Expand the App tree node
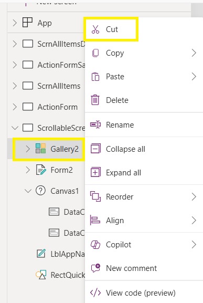The width and height of the screenshot is (203, 303). tap(15, 23)
